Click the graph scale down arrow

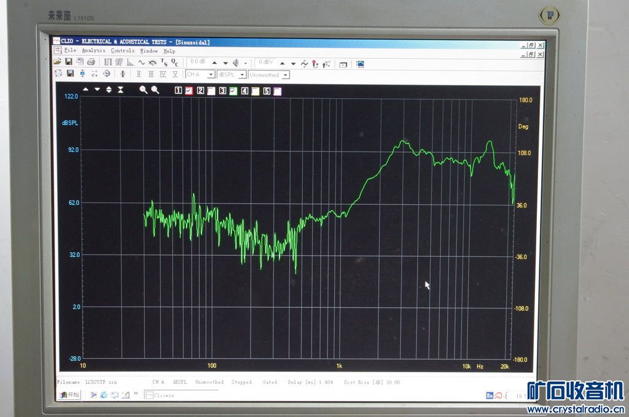tap(97, 90)
